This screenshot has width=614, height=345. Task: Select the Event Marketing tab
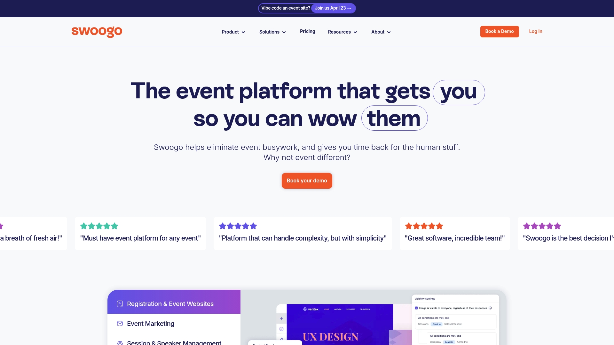pos(151,324)
